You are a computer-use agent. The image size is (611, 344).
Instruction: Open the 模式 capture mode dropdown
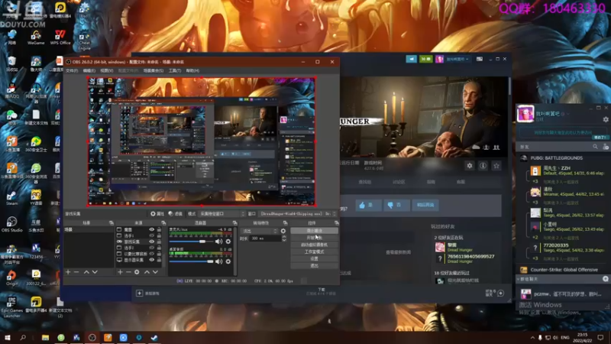click(222, 214)
